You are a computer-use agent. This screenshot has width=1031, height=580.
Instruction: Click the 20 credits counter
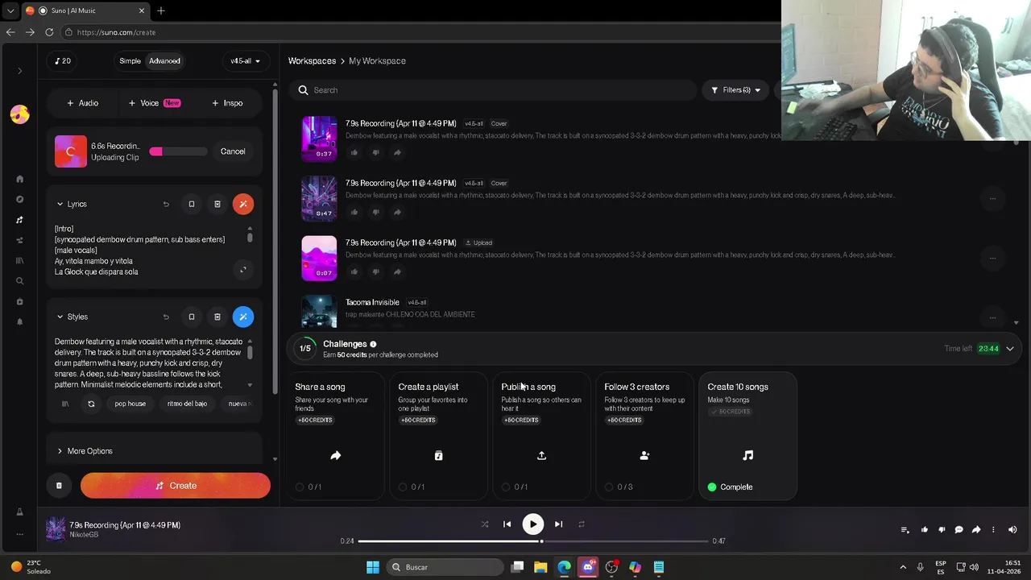(x=62, y=61)
